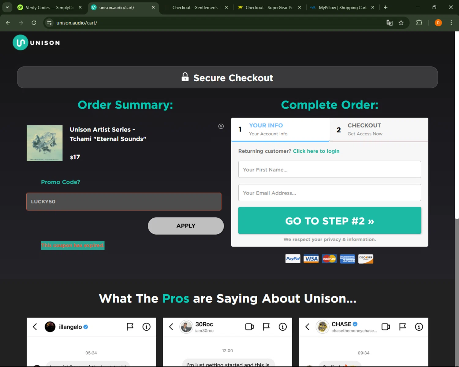The width and height of the screenshot is (459, 367).
Task: Click info icon in illangelo testimonial
Action: 147,327
